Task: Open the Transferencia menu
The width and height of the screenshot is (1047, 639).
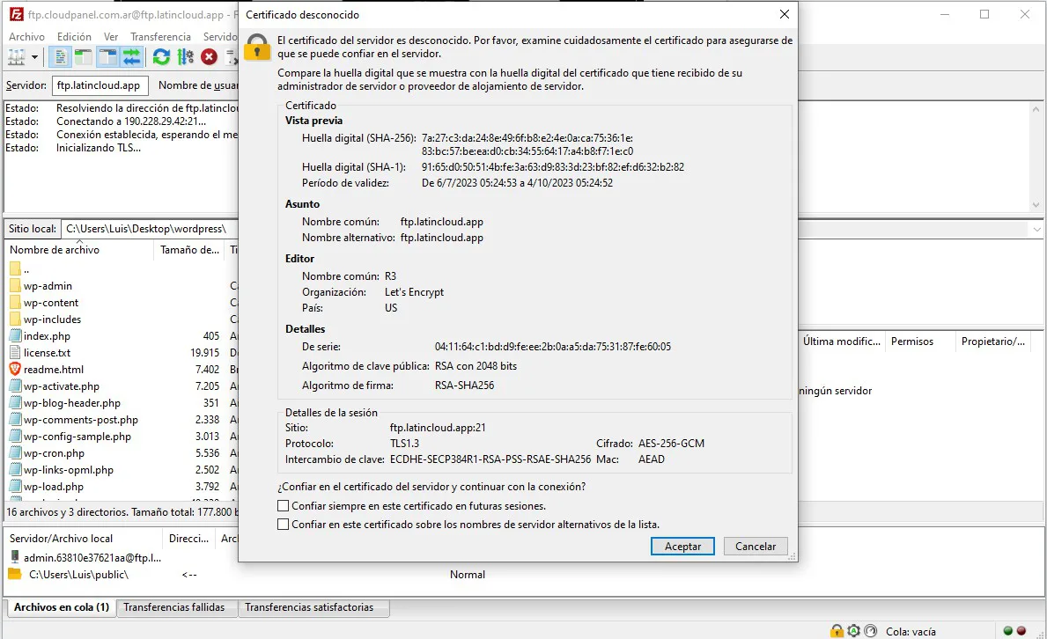Action: pos(160,37)
